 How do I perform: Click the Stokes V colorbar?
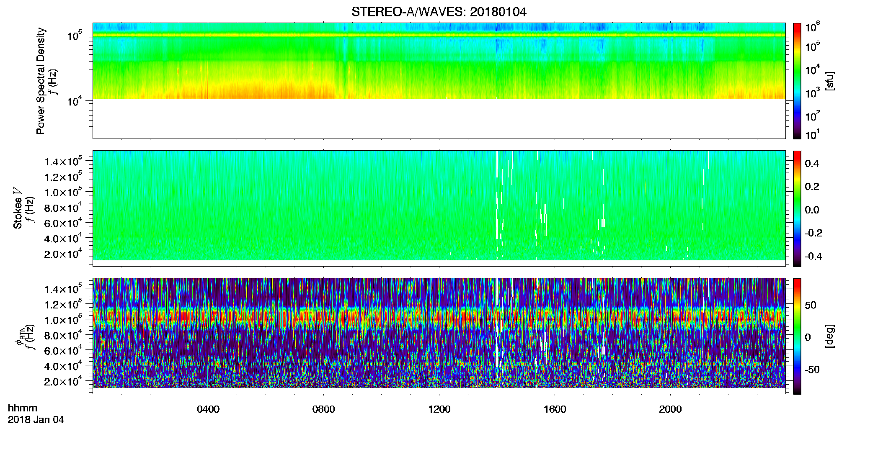[797, 208]
